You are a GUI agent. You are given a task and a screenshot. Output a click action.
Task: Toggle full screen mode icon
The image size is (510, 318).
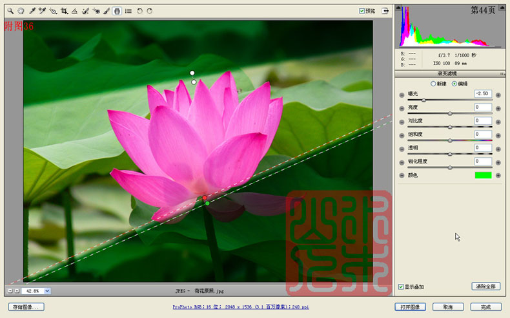[x=385, y=11]
